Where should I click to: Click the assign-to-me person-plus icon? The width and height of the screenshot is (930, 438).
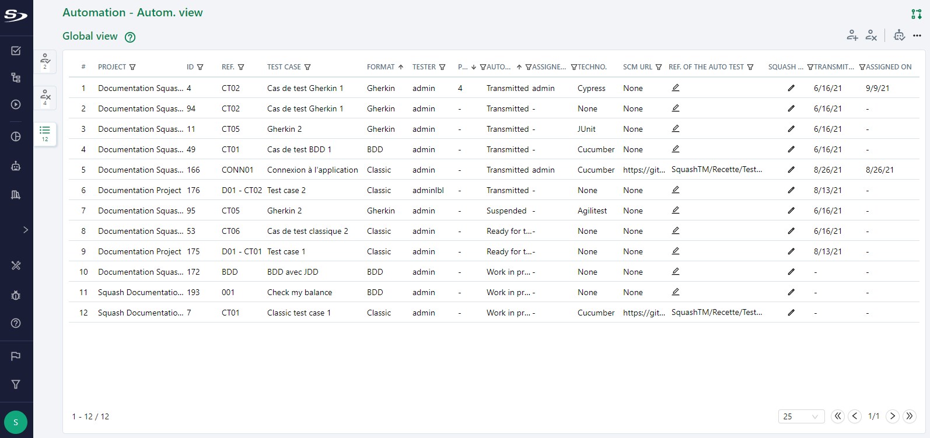click(852, 36)
